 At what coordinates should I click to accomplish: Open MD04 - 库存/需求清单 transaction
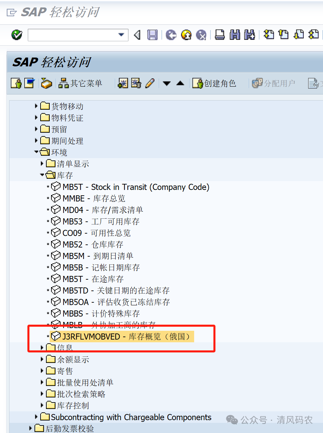102,210
